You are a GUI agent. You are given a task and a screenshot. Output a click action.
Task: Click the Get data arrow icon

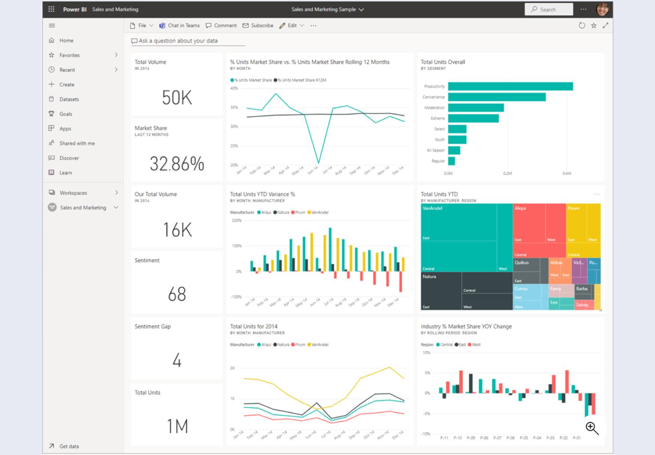click(52, 446)
